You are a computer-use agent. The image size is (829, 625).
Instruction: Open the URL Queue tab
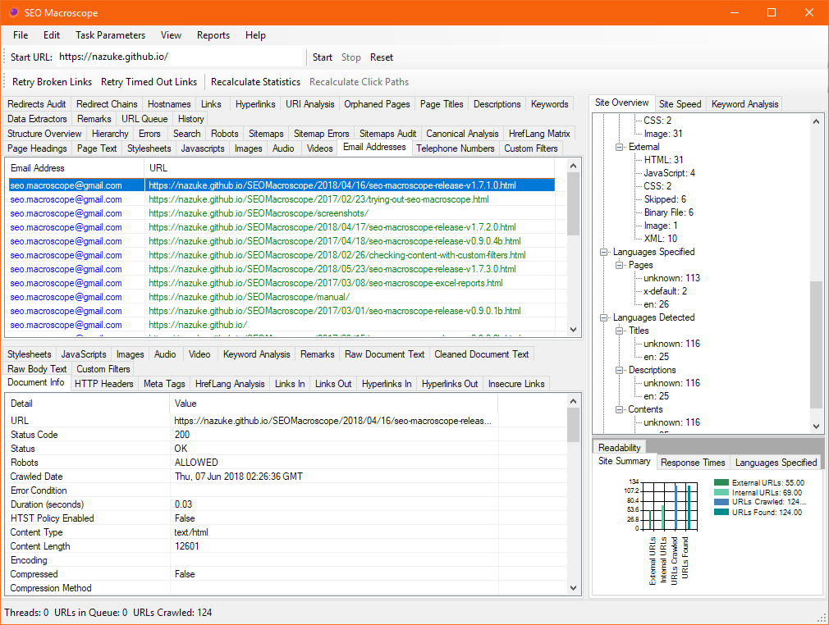(x=144, y=119)
